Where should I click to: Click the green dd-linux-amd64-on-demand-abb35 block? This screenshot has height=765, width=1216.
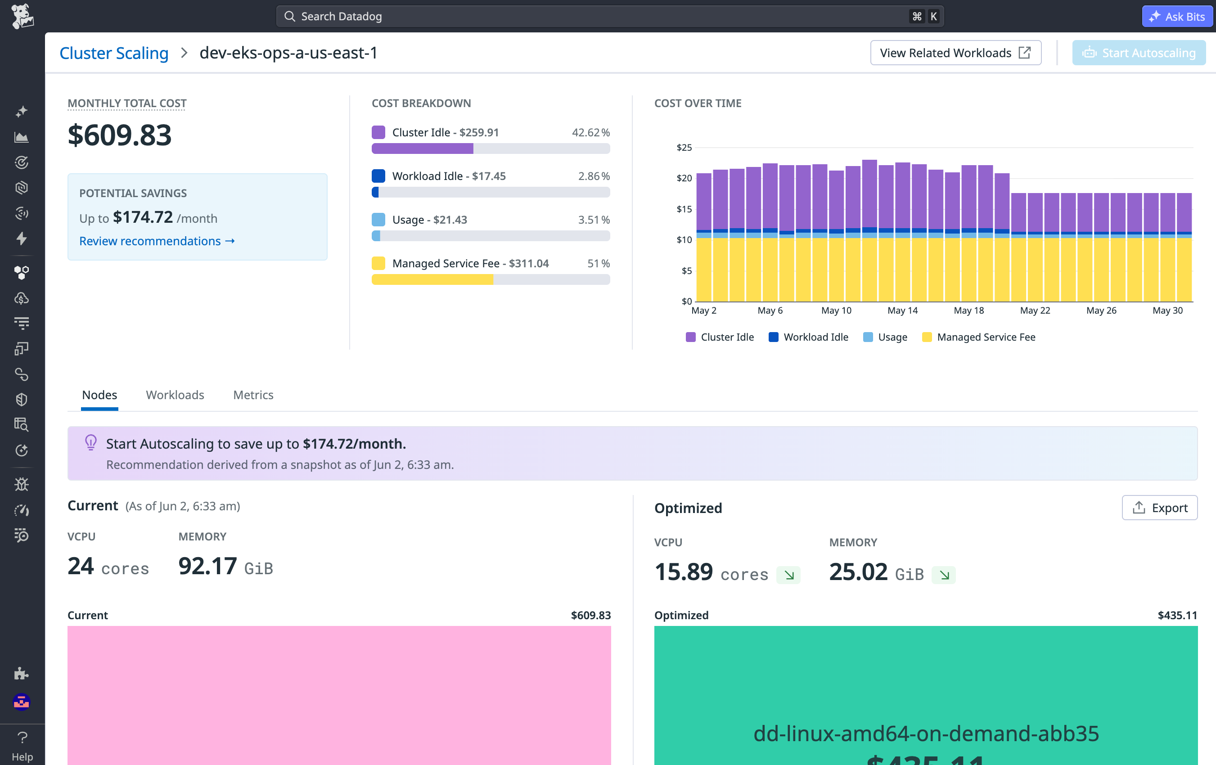(x=926, y=695)
